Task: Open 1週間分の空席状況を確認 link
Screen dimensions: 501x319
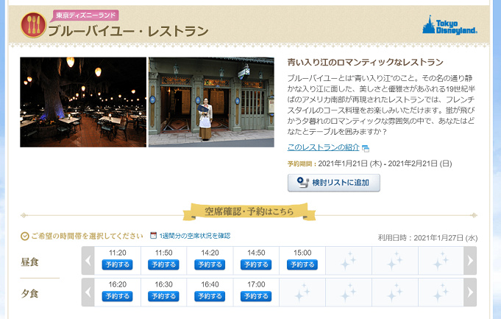Action: point(194,236)
